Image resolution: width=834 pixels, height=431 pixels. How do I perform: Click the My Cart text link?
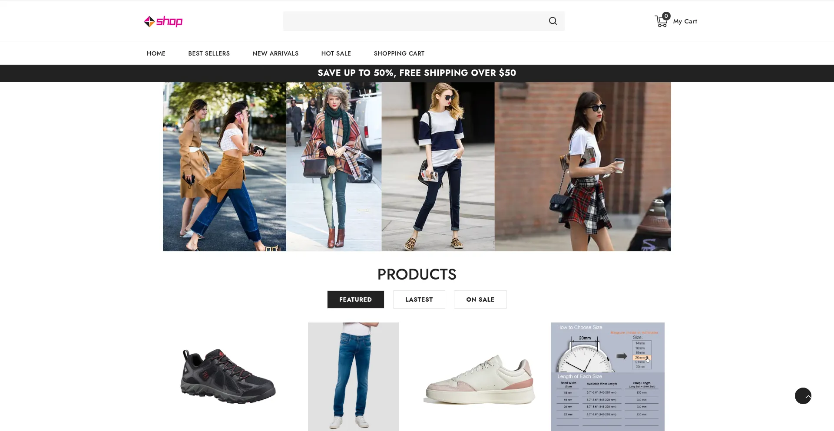click(685, 21)
